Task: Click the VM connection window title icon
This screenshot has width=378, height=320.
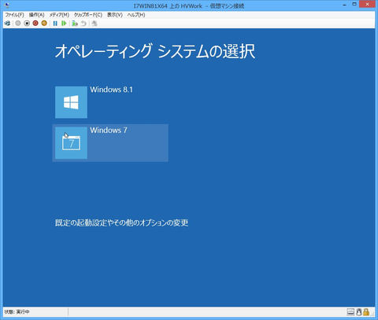Action: (7, 6)
